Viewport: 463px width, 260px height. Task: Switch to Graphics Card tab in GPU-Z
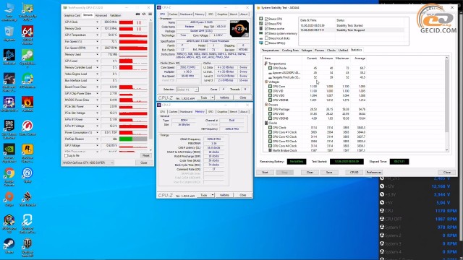coord(72,15)
